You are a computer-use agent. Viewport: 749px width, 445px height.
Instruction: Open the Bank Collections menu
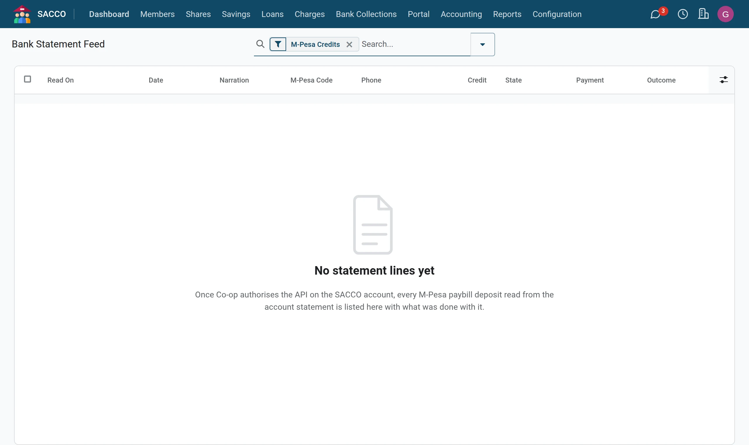pyautogui.click(x=366, y=14)
